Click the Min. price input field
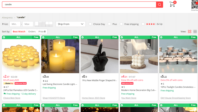The image size is (198, 112). pos(15,24)
